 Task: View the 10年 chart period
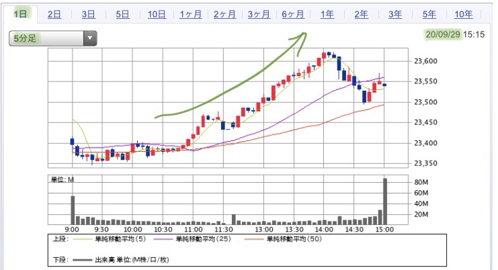(x=463, y=14)
